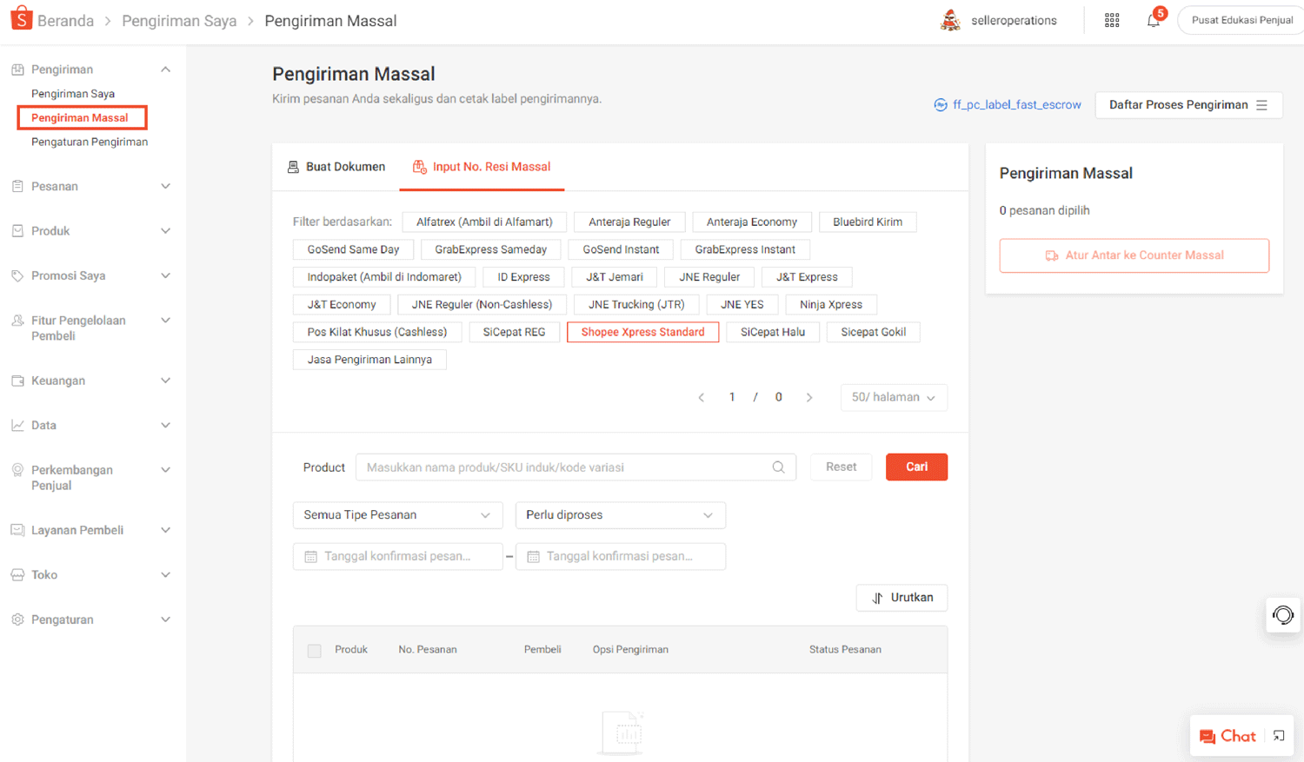
Task: Expand the chat window icon
Action: click(1279, 736)
